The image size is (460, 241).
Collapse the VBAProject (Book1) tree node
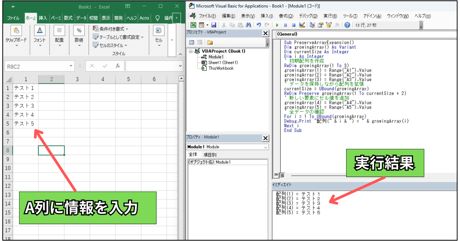pos(191,51)
